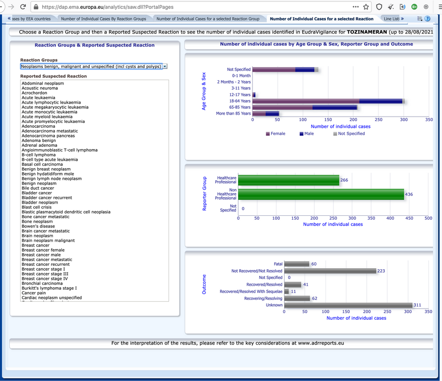Select Cancer pain entry
Image resolution: width=442 pixels, height=381 pixels.
(x=34, y=293)
